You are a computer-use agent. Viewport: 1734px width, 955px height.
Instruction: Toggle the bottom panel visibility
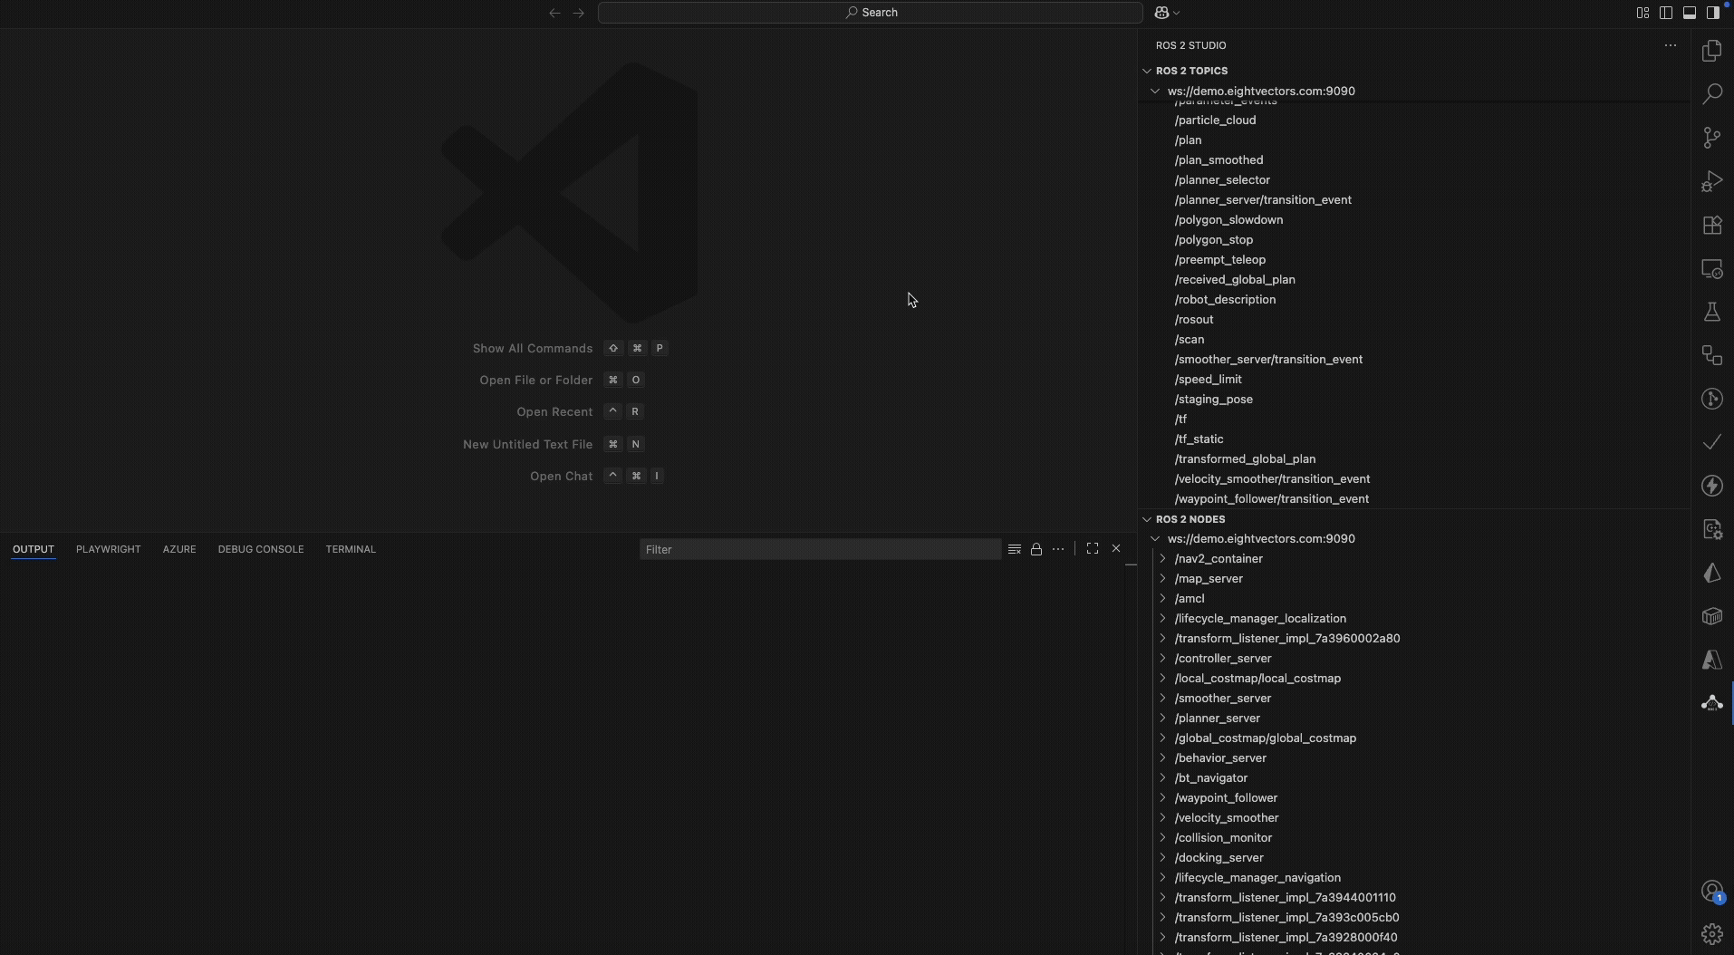click(x=1690, y=13)
